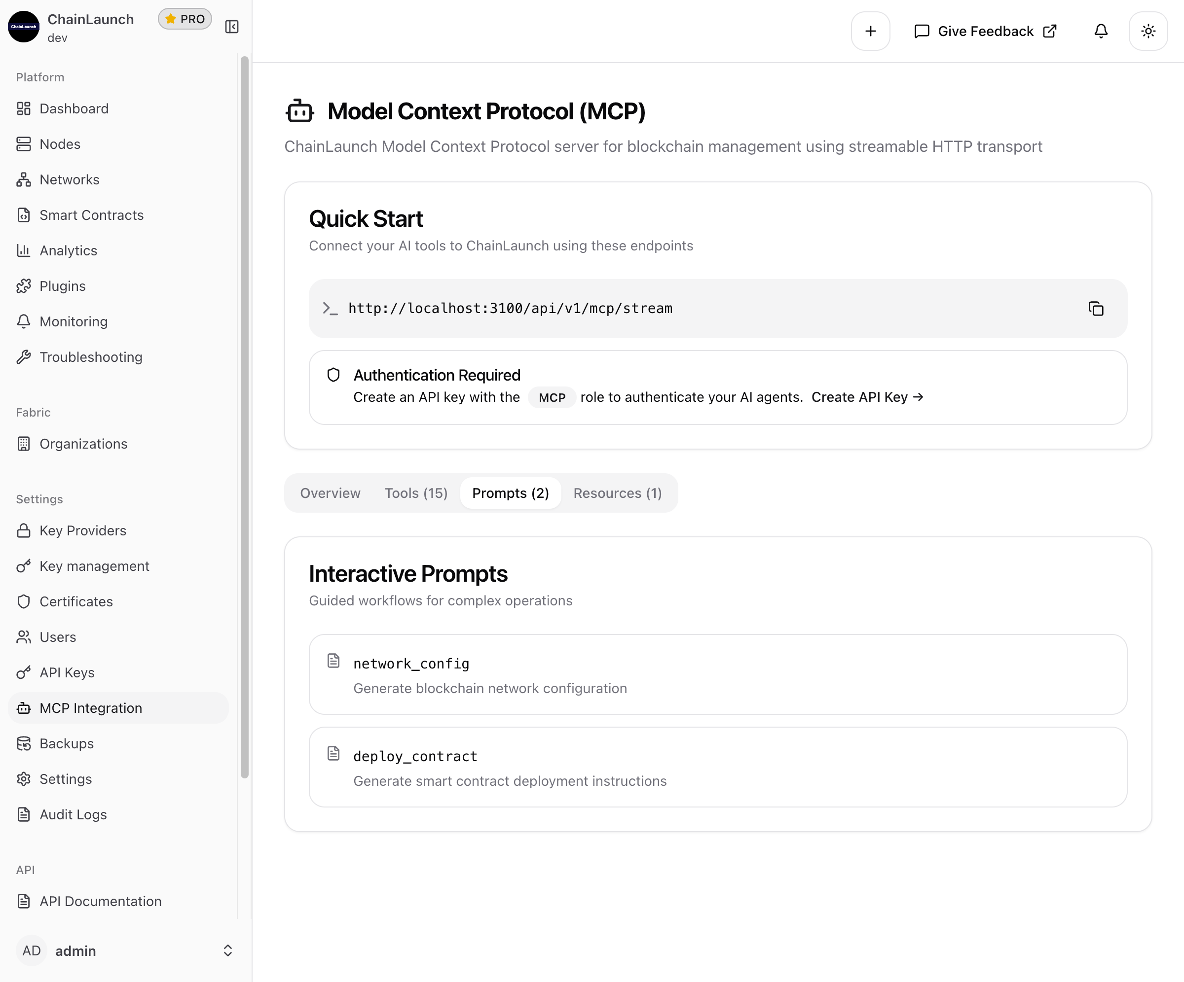Click the deploy_contract document icon

click(x=334, y=753)
